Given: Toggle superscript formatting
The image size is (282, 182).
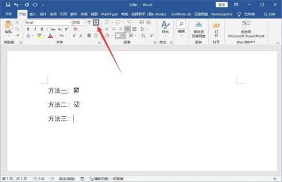Looking at the screenshot, I should point(67,29).
